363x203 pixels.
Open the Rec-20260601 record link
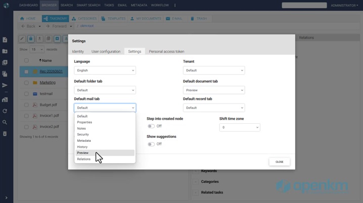coord(51,71)
